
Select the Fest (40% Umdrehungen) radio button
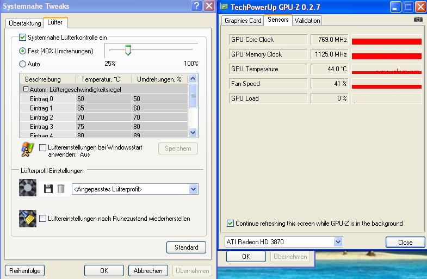point(23,51)
